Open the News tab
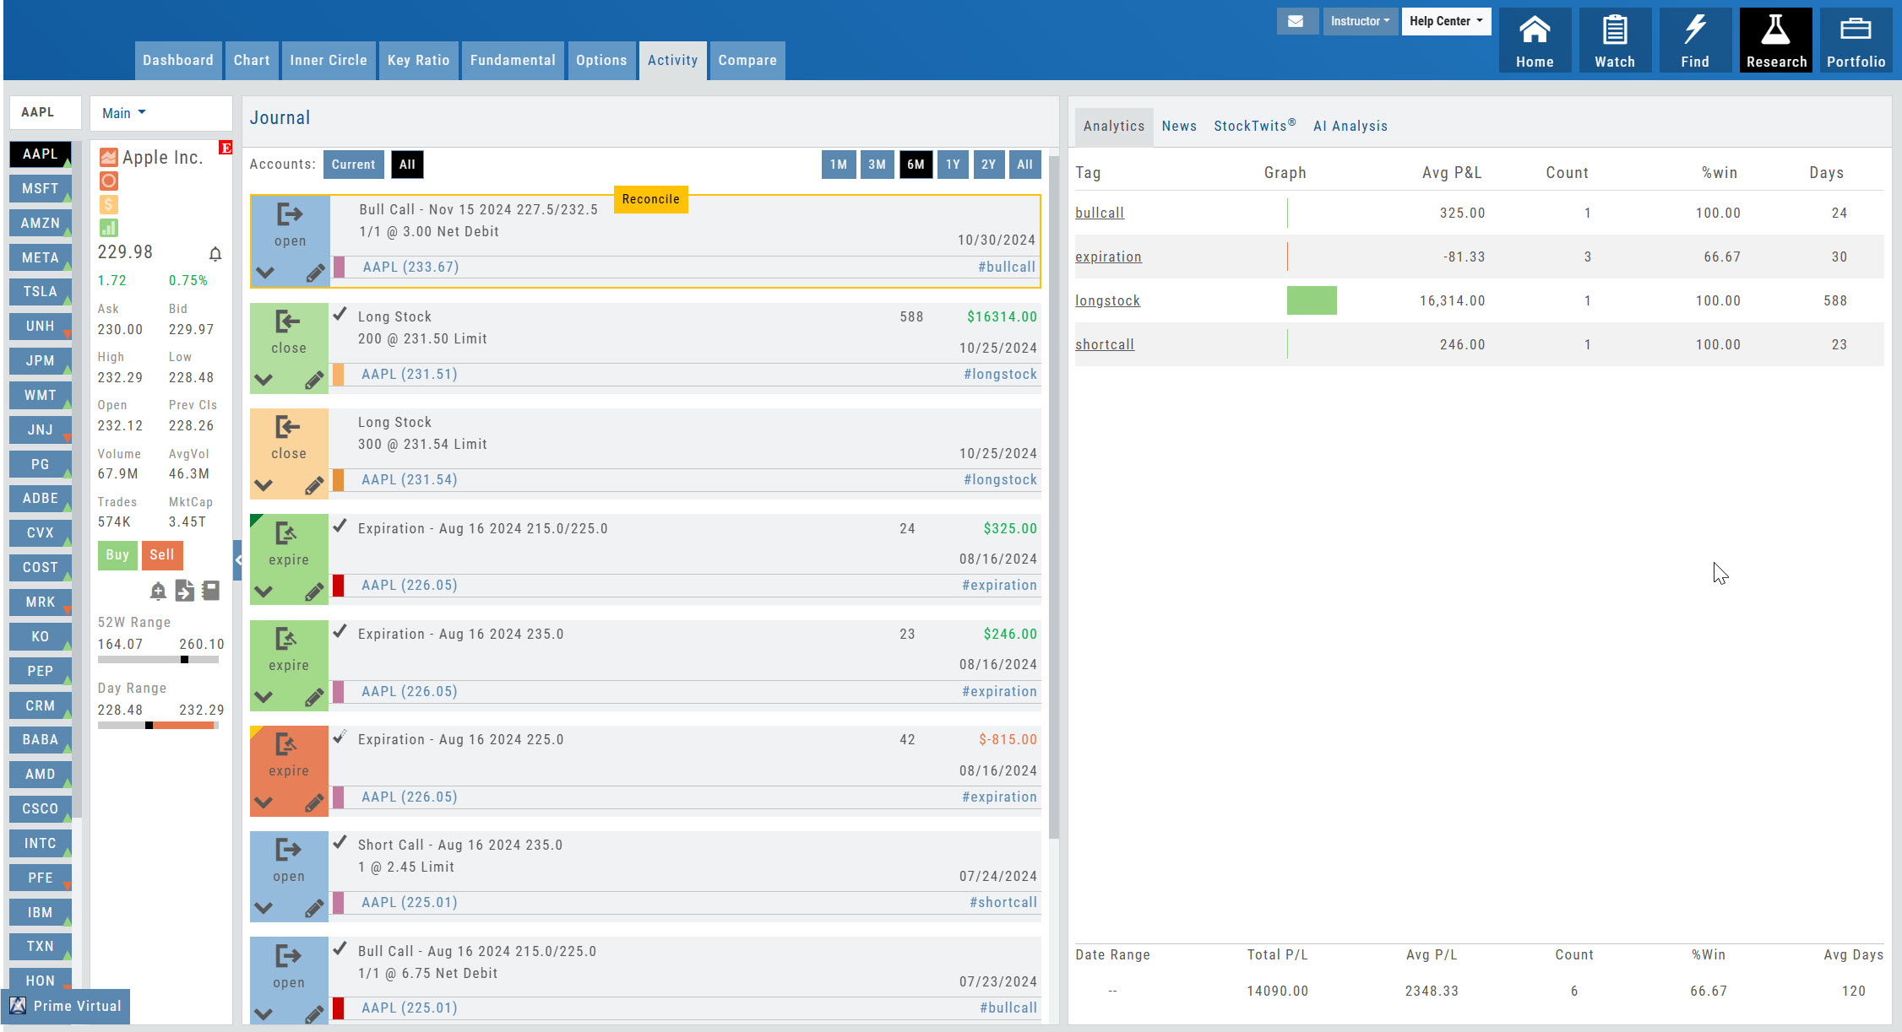This screenshot has height=1032, width=1902. tap(1179, 126)
